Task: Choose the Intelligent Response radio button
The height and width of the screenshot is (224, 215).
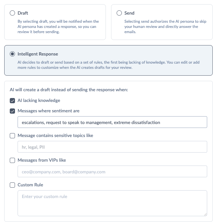Action: tap(12, 54)
